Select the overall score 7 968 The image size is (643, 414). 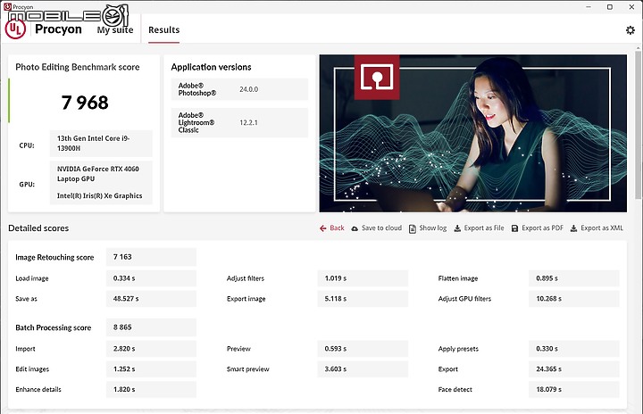coord(85,103)
